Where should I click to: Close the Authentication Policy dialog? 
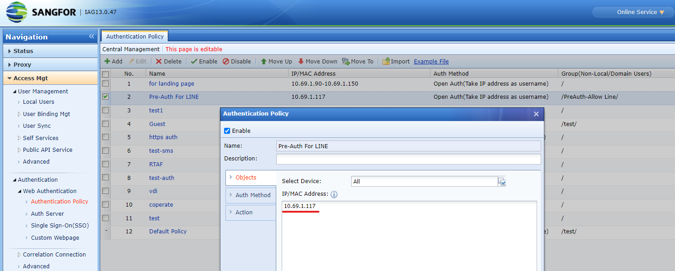coord(536,114)
